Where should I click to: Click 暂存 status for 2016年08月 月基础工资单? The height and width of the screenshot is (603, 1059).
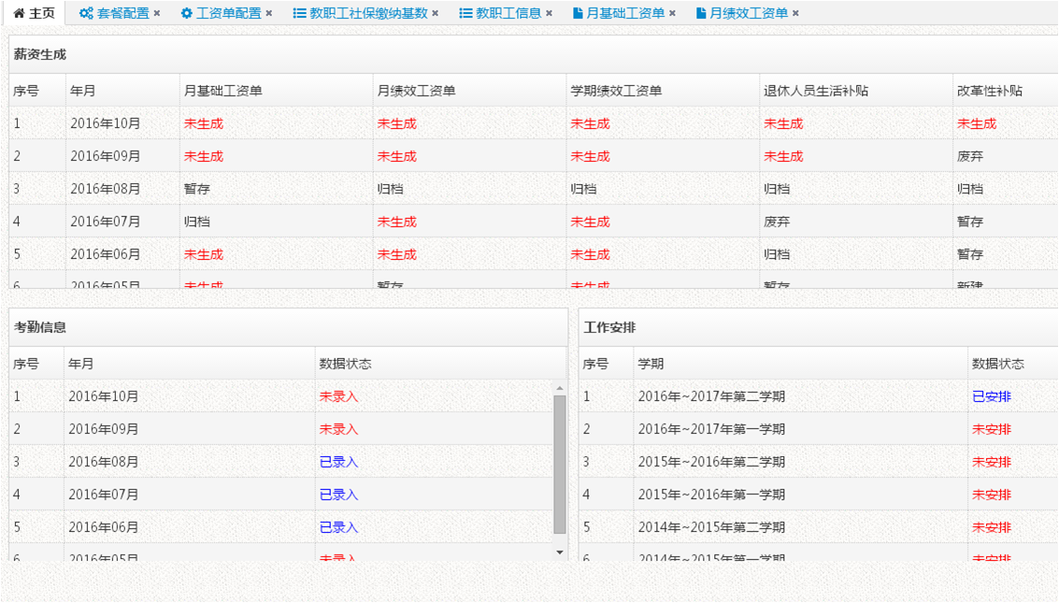pyautogui.click(x=197, y=189)
